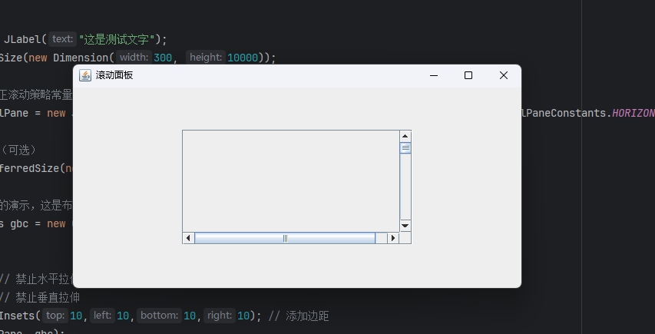Click the scroll-left arrow of horizontal scrollbar
This screenshot has height=334, width=655.
188,238
